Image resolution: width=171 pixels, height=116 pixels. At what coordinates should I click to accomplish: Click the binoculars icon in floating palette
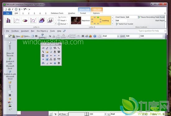43,63
